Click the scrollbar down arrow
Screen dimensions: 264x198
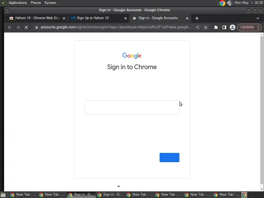pyautogui.click(x=262, y=189)
